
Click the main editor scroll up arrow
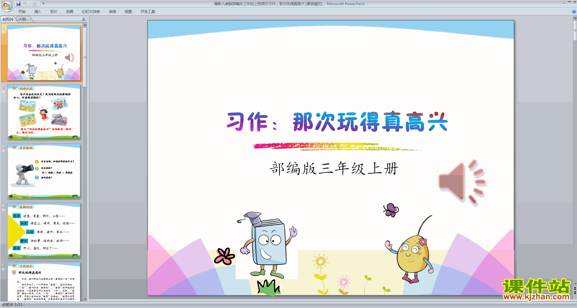point(575,18)
